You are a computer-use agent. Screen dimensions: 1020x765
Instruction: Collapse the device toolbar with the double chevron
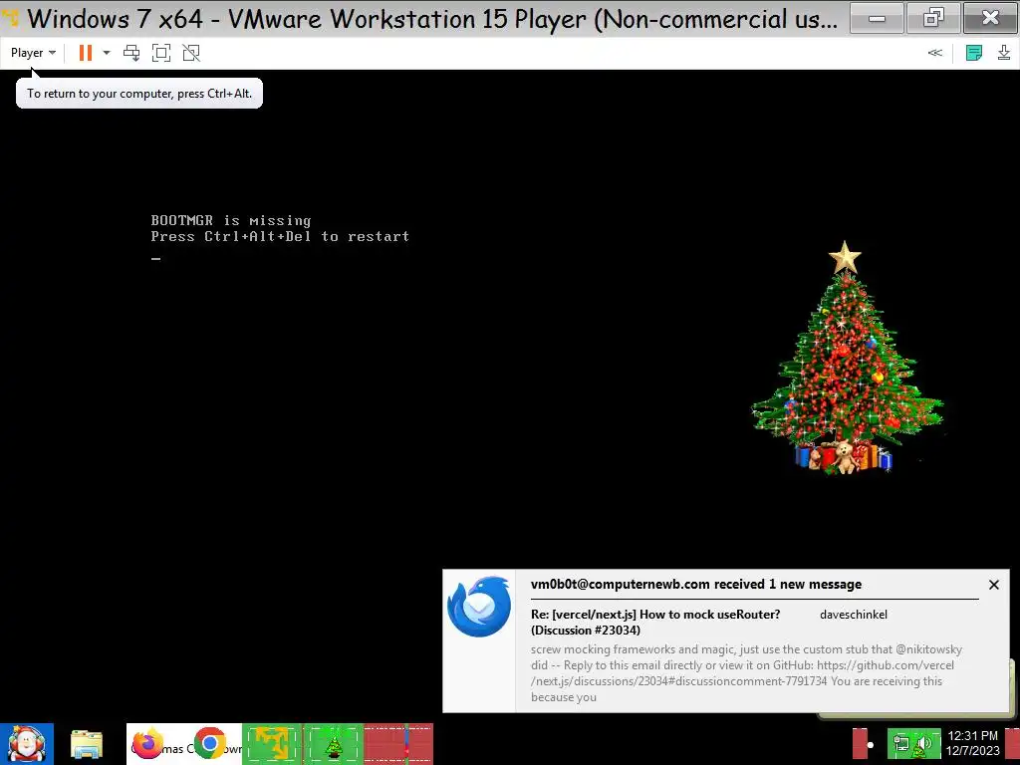click(934, 53)
